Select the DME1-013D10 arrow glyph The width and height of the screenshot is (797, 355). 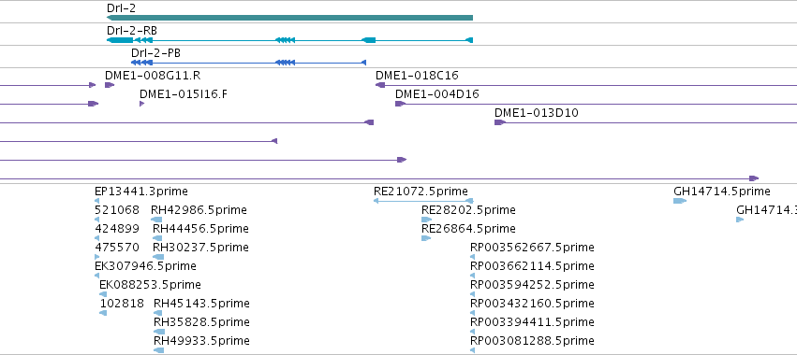(500, 122)
